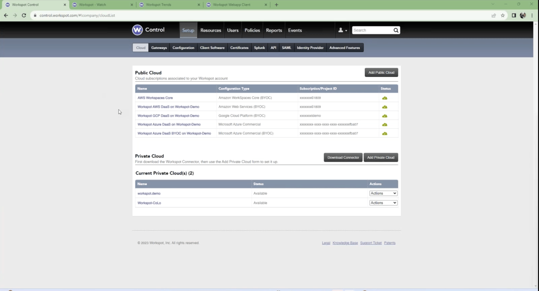Open the Users main menu
This screenshot has height=291, width=539.
[233, 30]
